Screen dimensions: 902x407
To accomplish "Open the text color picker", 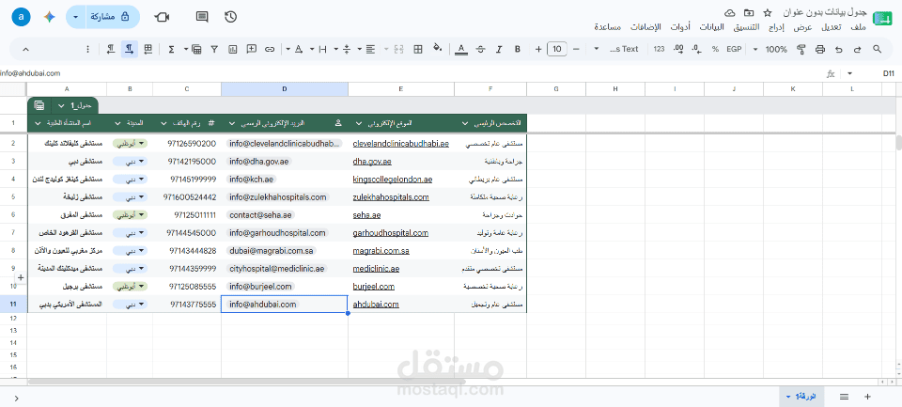I will pos(460,50).
